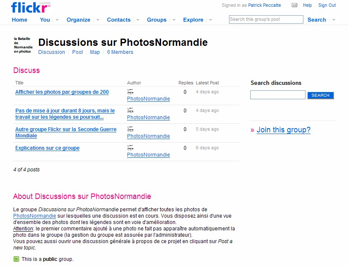
Task: Expand the You menu dropdown arrow
Action: [x=57, y=20]
